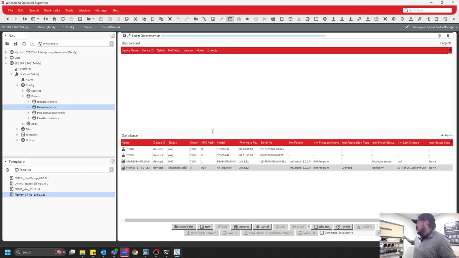The image size is (459, 258).
Task: Expand the ModbusAsyncNetwork tree node
Action: (28, 113)
